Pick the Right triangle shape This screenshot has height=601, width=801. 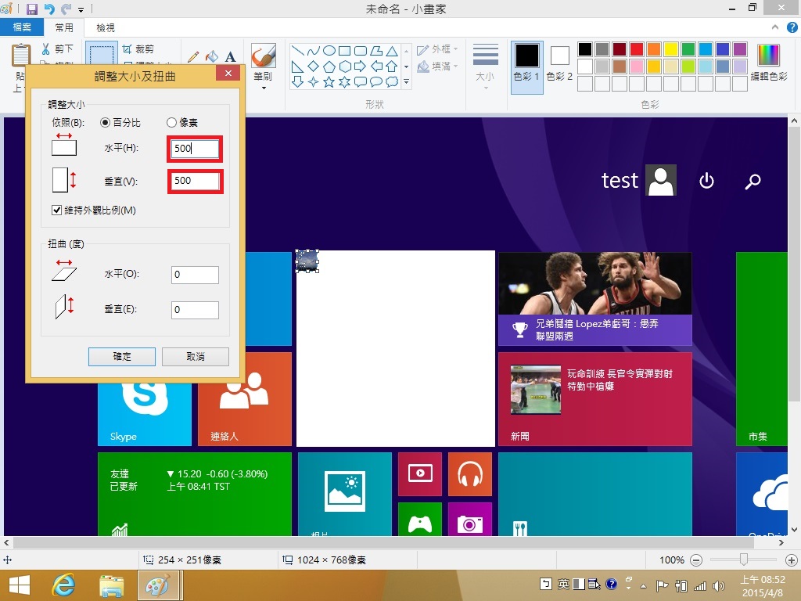point(297,67)
